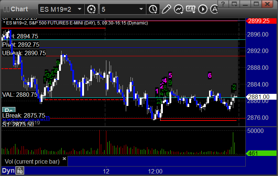
Task: Click the 2881.00 current price marker
Action: (x=261, y=97)
